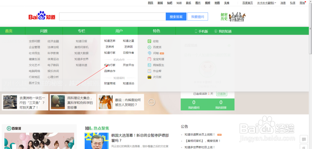
Task: Select 医疗卫生 category
Action: (34, 83)
